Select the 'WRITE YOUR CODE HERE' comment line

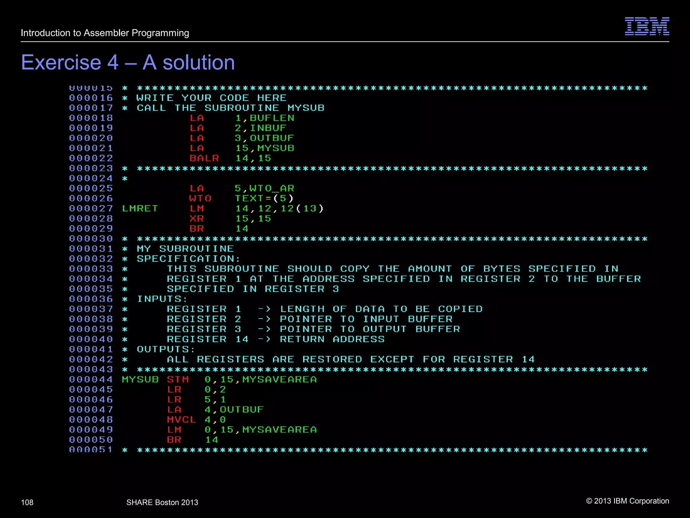point(212,98)
